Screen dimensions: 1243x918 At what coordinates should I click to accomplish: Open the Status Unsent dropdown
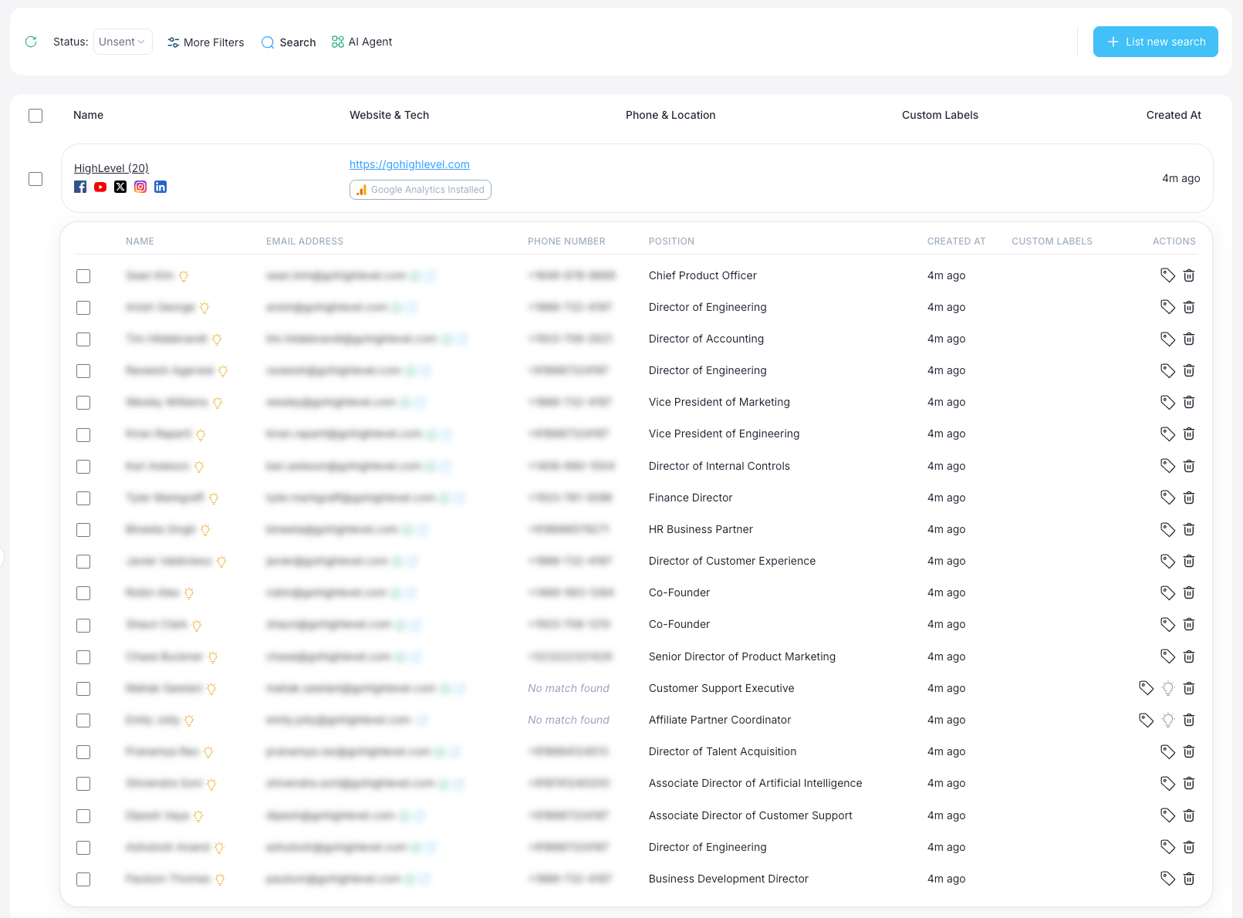(123, 42)
